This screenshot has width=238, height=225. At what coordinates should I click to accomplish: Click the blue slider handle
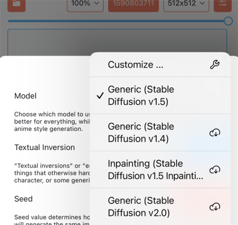coord(228,21)
